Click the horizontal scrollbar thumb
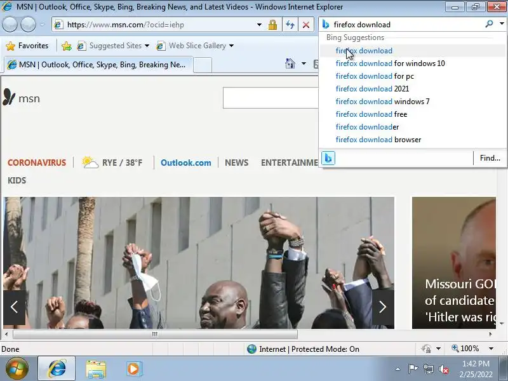Viewport: 508px width, 381px height. 155,334
